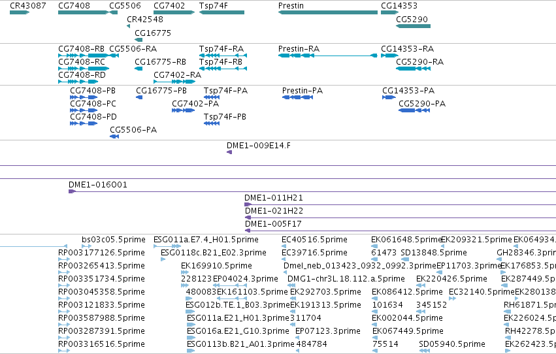Select the CG7402-RA transcript
The width and height of the screenshot is (556, 354).
(x=174, y=82)
